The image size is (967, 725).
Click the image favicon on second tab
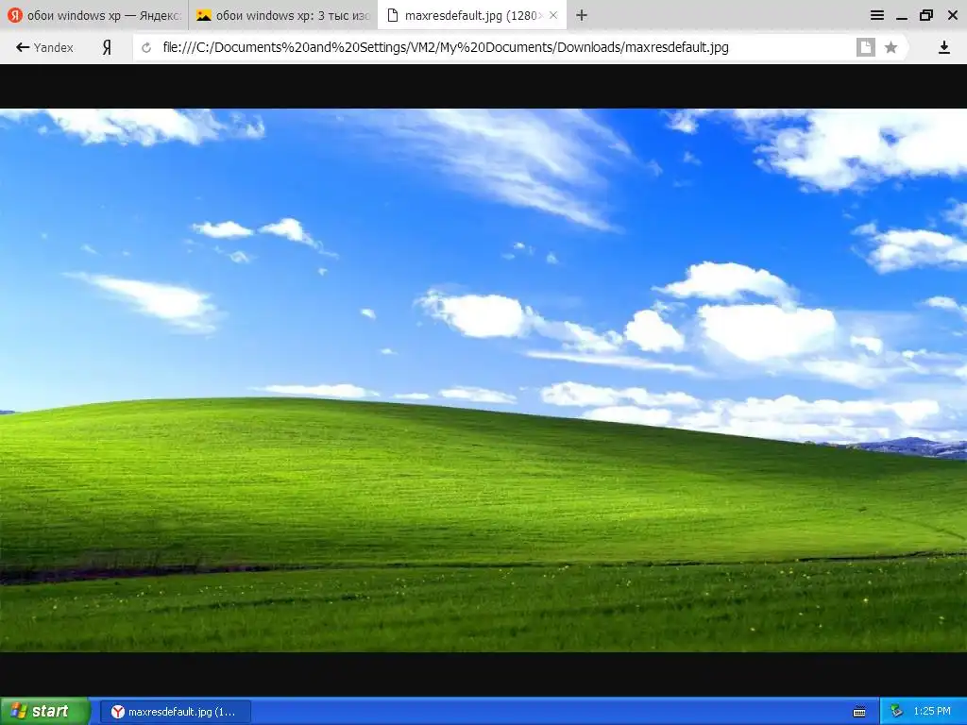(x=204, y=15)
